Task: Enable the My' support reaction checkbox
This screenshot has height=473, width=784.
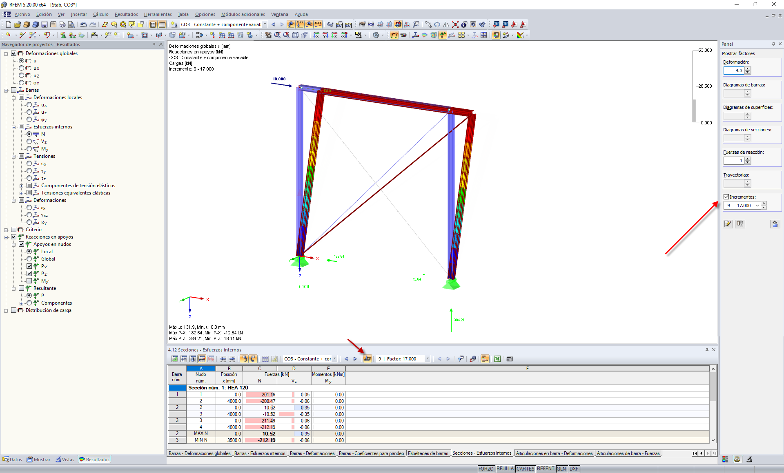Action: pyautogui.click(x=29, y=281)
